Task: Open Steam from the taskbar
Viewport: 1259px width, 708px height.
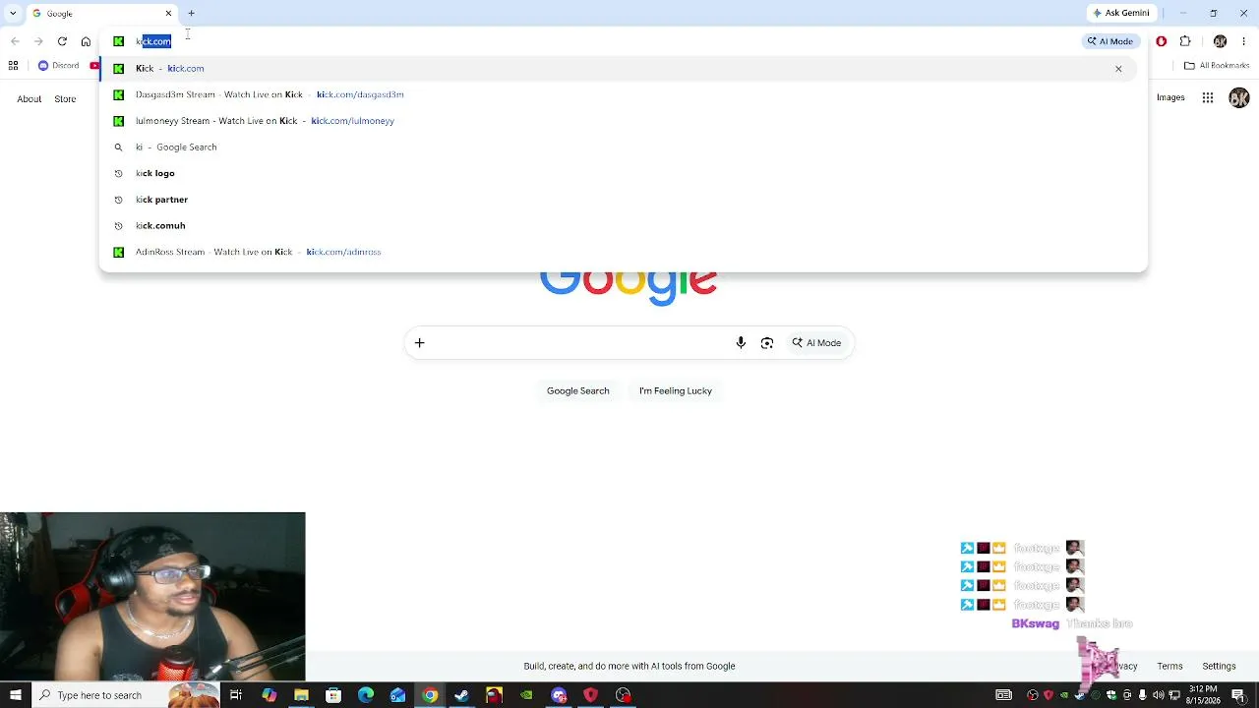Action: [x=462, y=695]
